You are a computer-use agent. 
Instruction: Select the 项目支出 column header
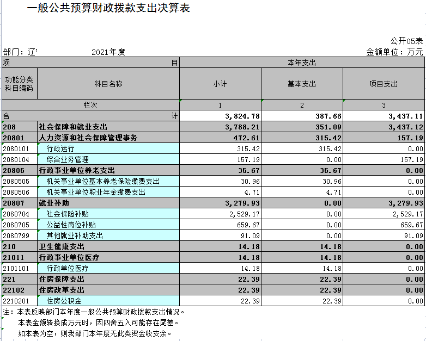384,84
